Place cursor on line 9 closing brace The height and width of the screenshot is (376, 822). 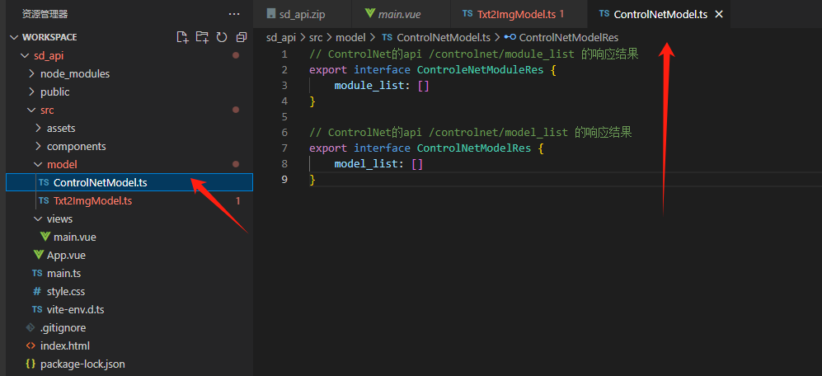[x=312, y=180]
